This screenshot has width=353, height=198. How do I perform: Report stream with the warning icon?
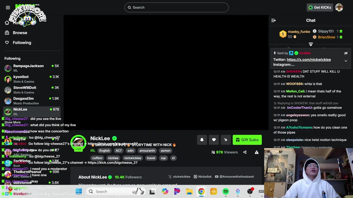pos(256,152)
